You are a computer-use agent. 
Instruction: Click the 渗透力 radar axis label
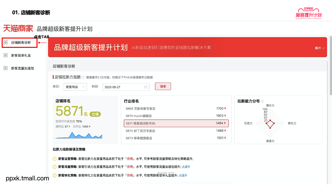click(270, 141)
